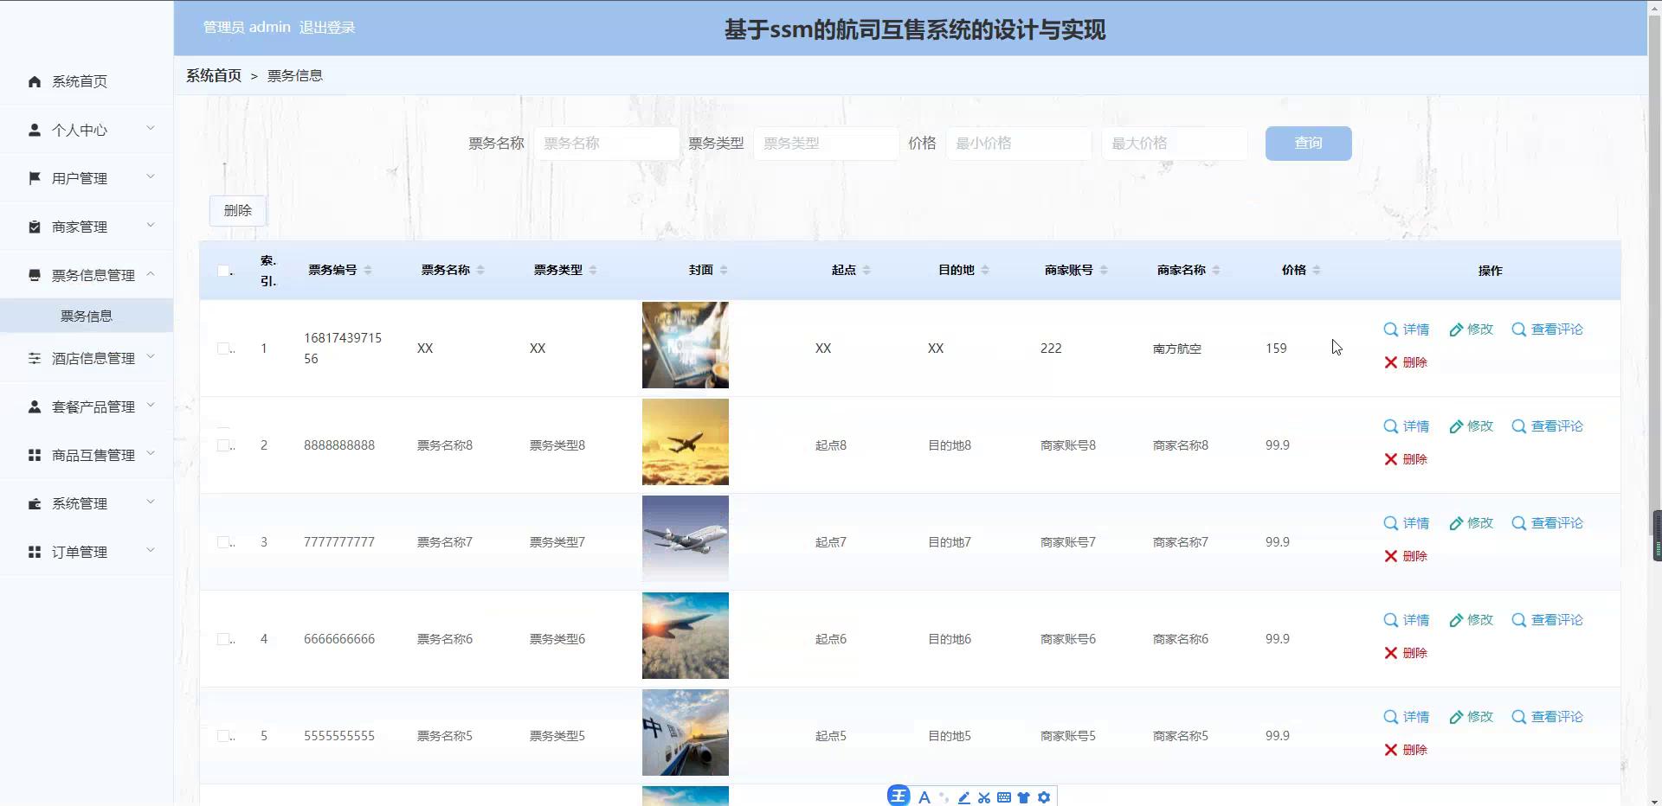
Task: Expand 个人中心 with its chevron
Action: coord(151,128)
